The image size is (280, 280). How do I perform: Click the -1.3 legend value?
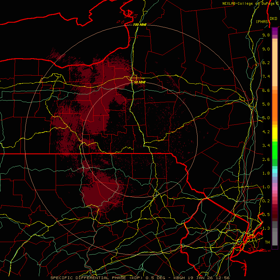[265, 228]
